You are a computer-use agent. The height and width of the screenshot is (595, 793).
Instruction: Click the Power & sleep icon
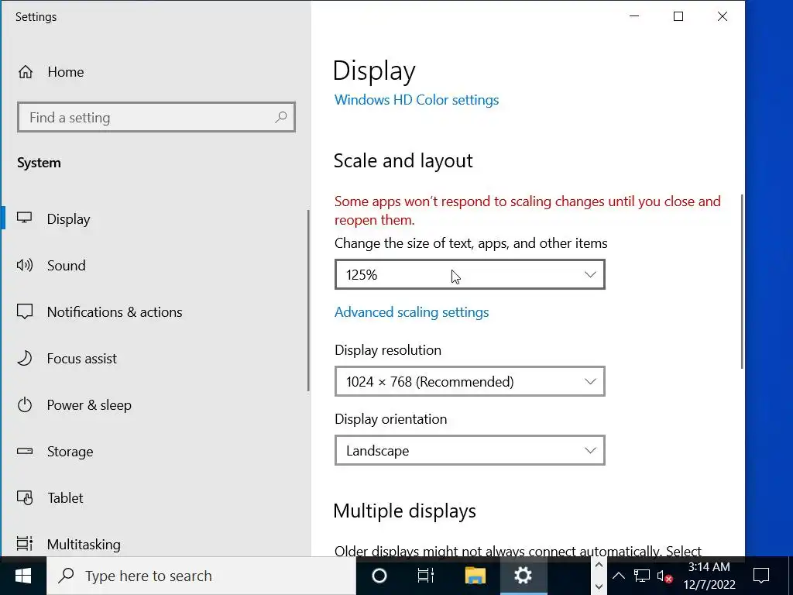pos(24,404)
